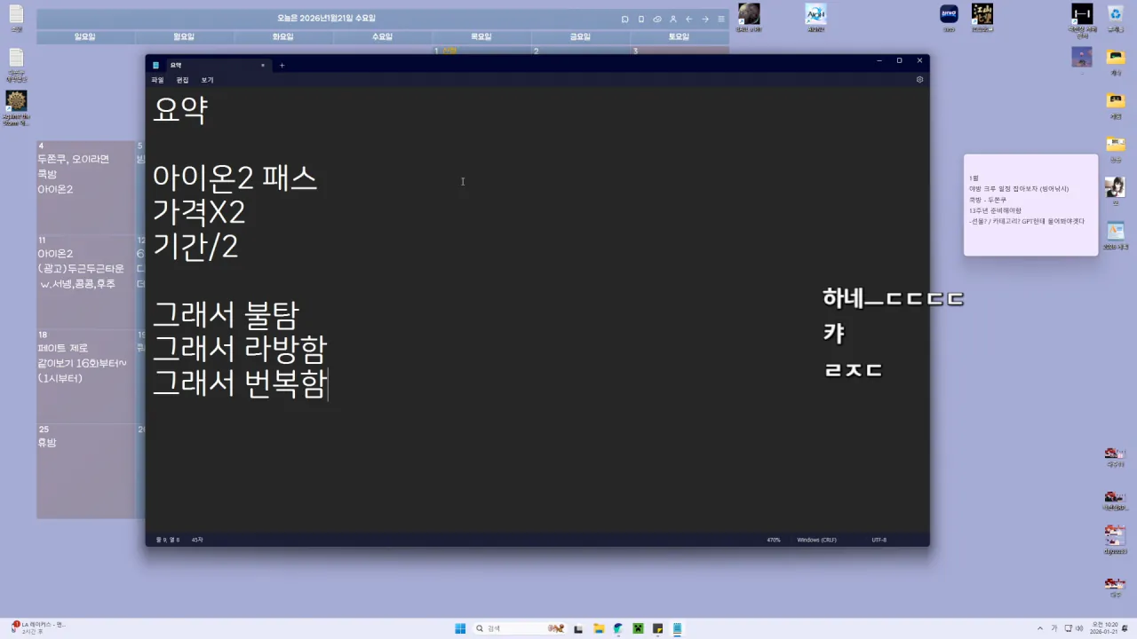
Task: Close the 요약 tab
Action: [262, 65]
